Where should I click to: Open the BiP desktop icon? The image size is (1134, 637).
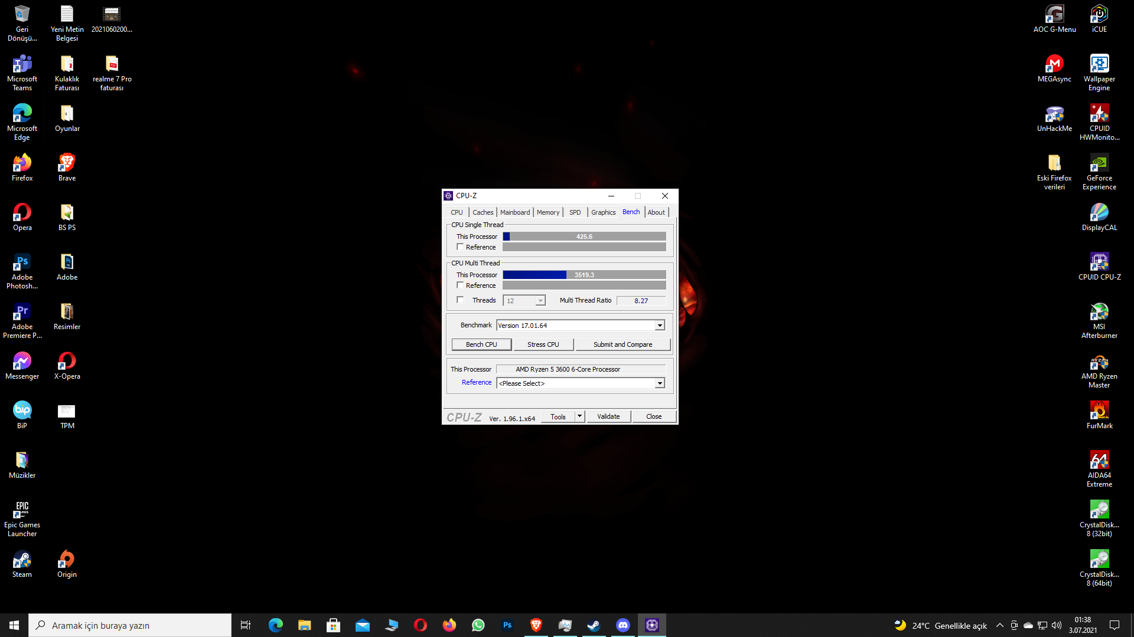pyautogui.click(x=22, y=415)
